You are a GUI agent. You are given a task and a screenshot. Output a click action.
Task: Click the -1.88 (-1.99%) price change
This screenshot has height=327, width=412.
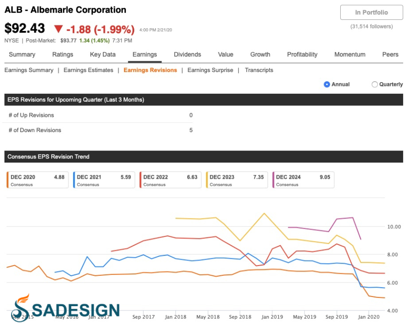point(100,30)
